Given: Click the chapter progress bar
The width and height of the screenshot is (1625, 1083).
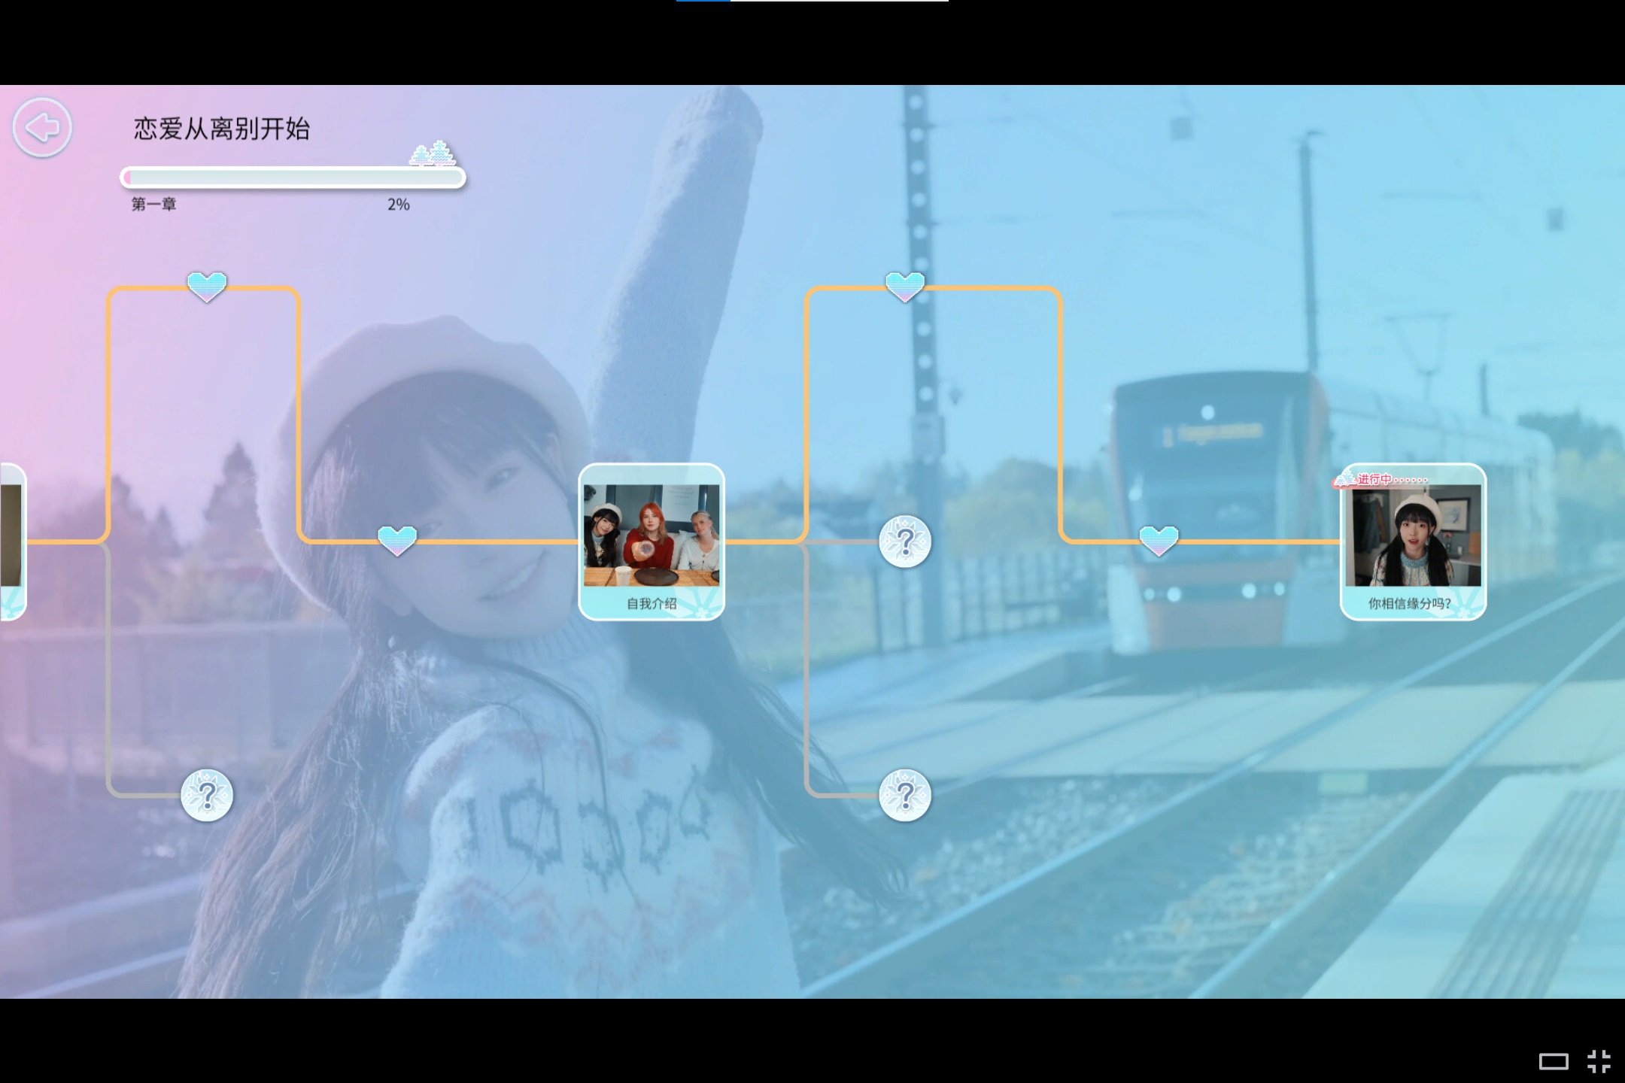Looking at the screenshot, I should point(293,177).
